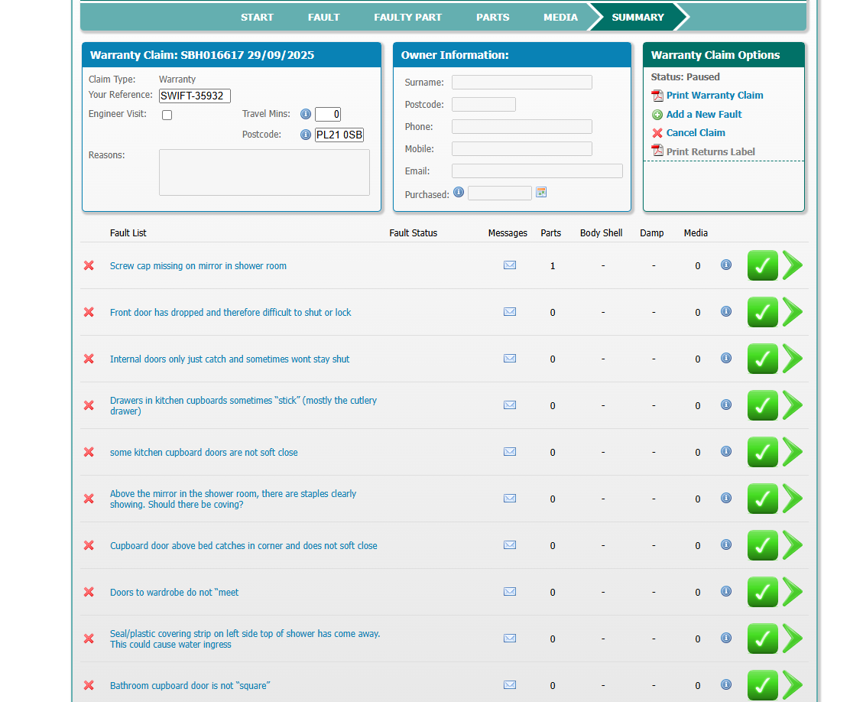Click info icon next to Travel Mins
The height and width of the screenshot is (702, 850).
[306, 114]
